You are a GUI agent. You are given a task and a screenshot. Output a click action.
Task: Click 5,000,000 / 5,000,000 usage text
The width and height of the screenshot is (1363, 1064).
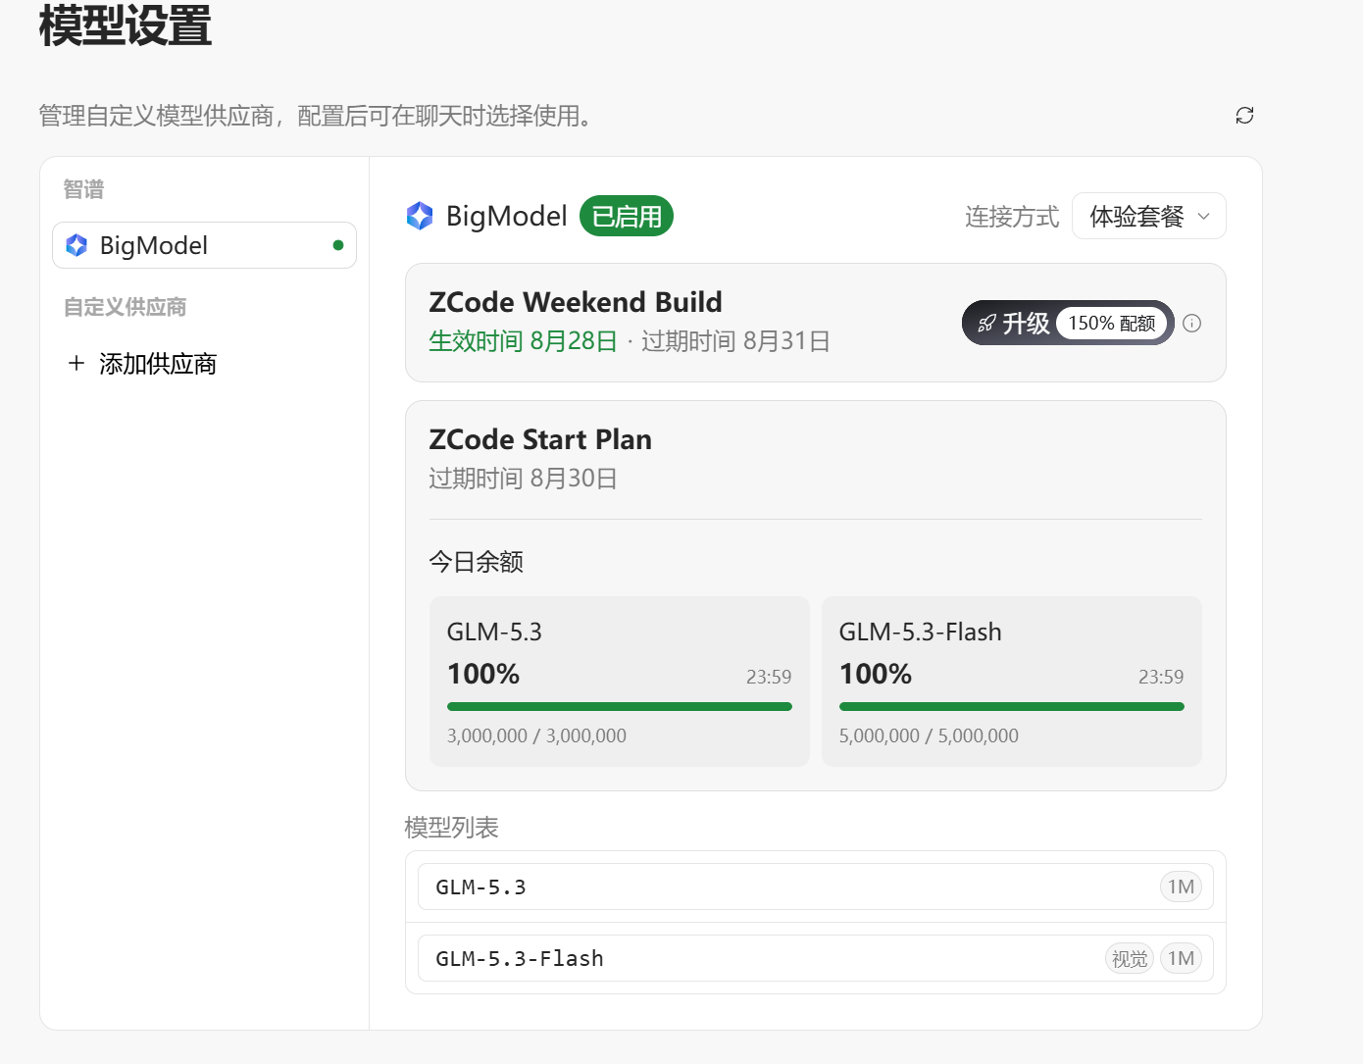[x=929, y=735]
